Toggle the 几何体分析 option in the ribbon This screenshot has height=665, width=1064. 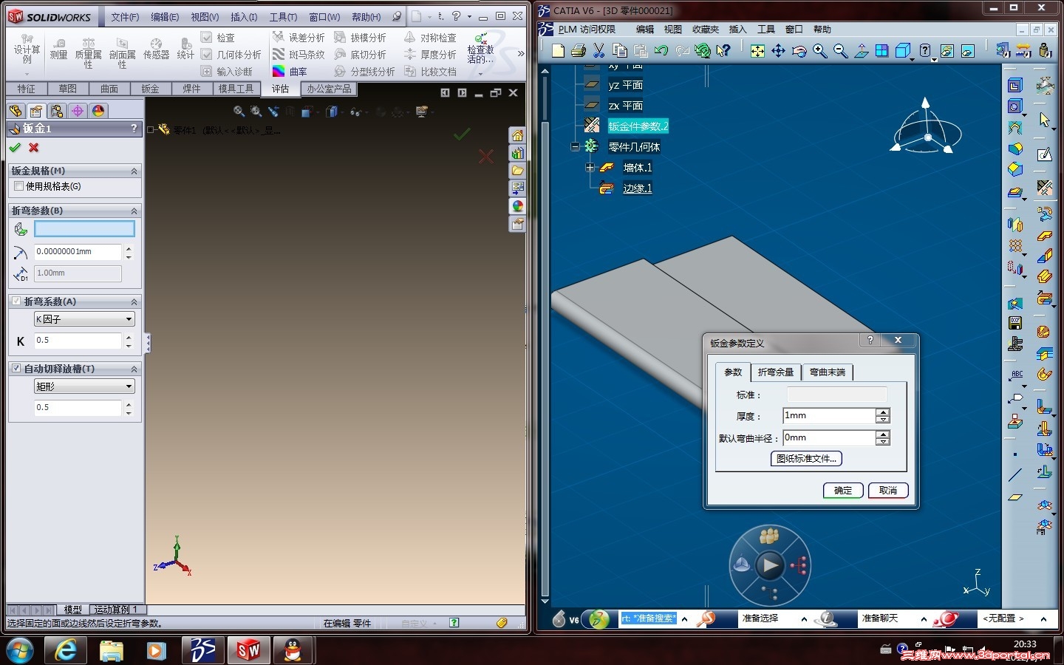[x=207, y=55]
